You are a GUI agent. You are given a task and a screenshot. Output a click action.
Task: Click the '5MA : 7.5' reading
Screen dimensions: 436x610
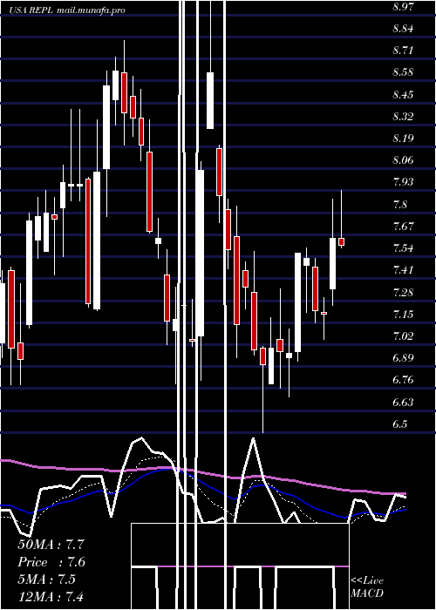(47, 579)
